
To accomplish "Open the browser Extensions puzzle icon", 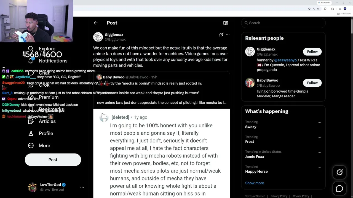I will (x=325, y=9).
